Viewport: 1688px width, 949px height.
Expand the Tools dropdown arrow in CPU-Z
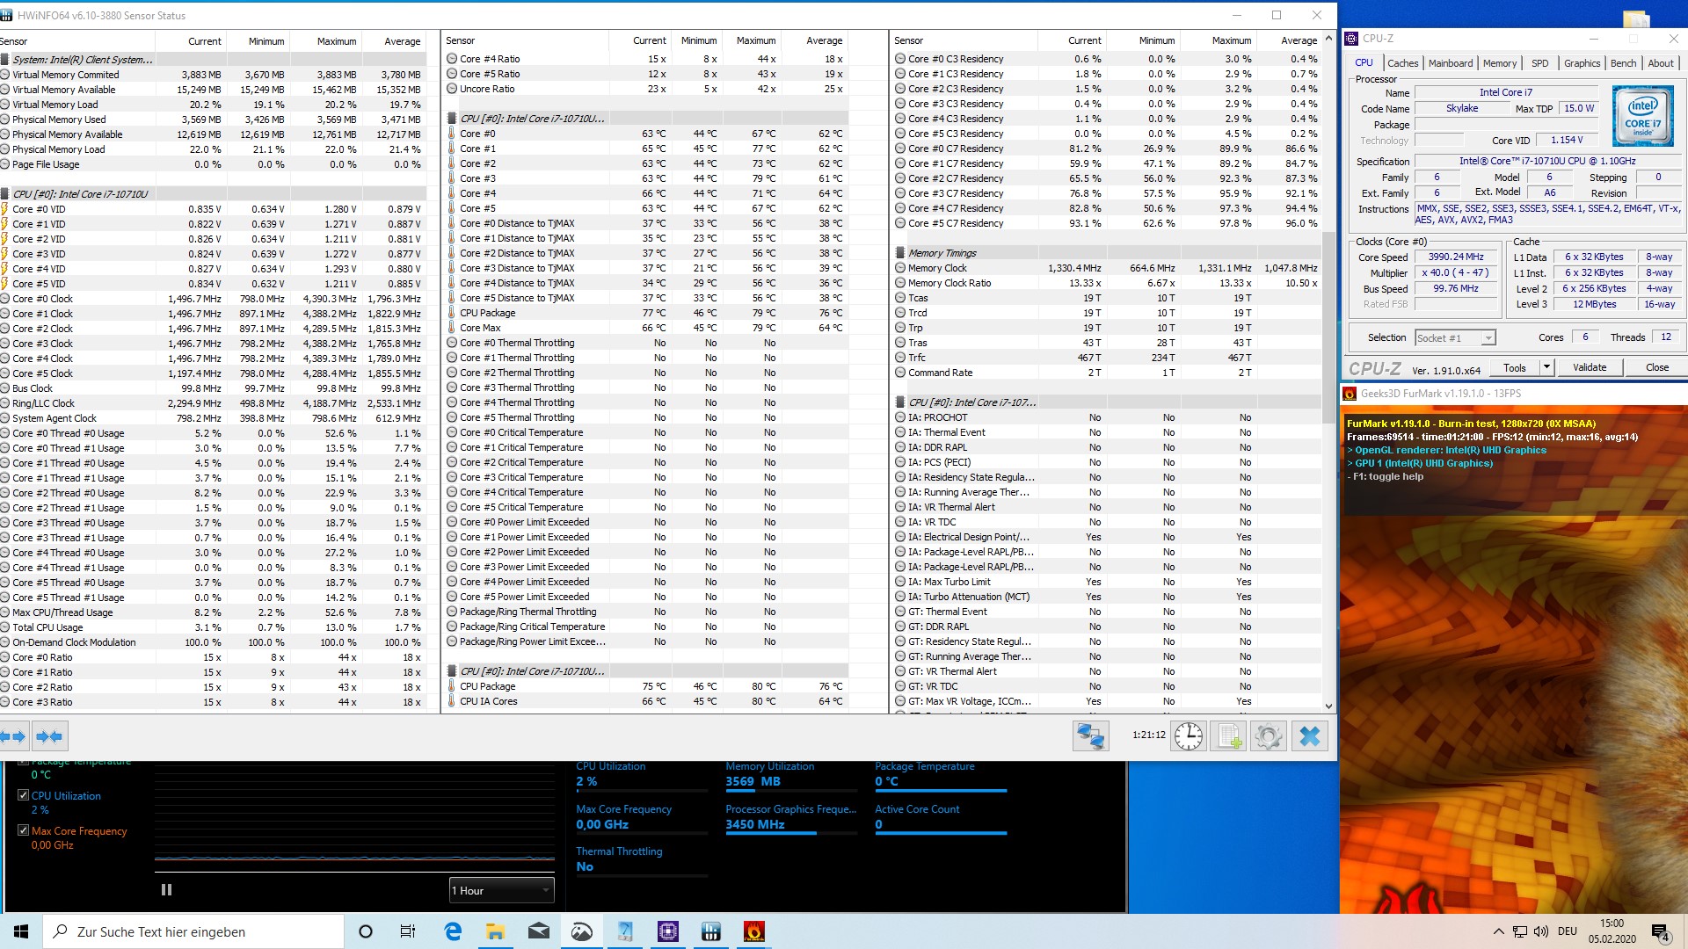point(1546,367)
